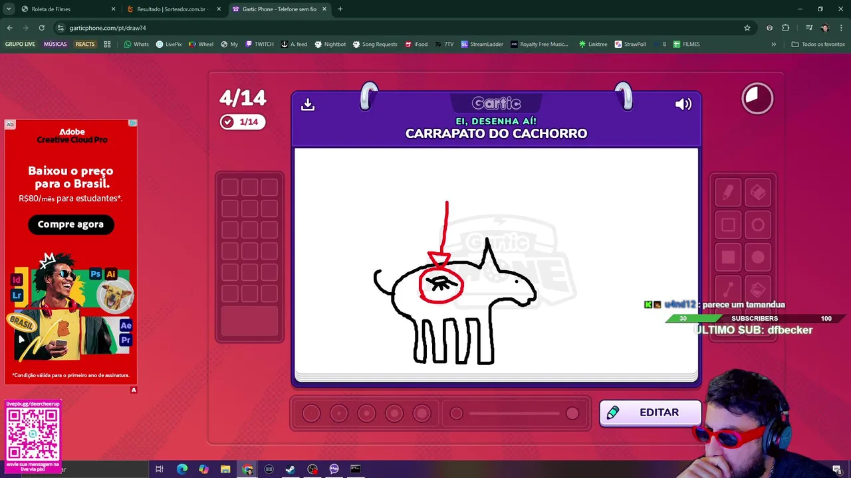Select the filled ellipse tool
Viewport: 851px width, 478px height.
758,258
